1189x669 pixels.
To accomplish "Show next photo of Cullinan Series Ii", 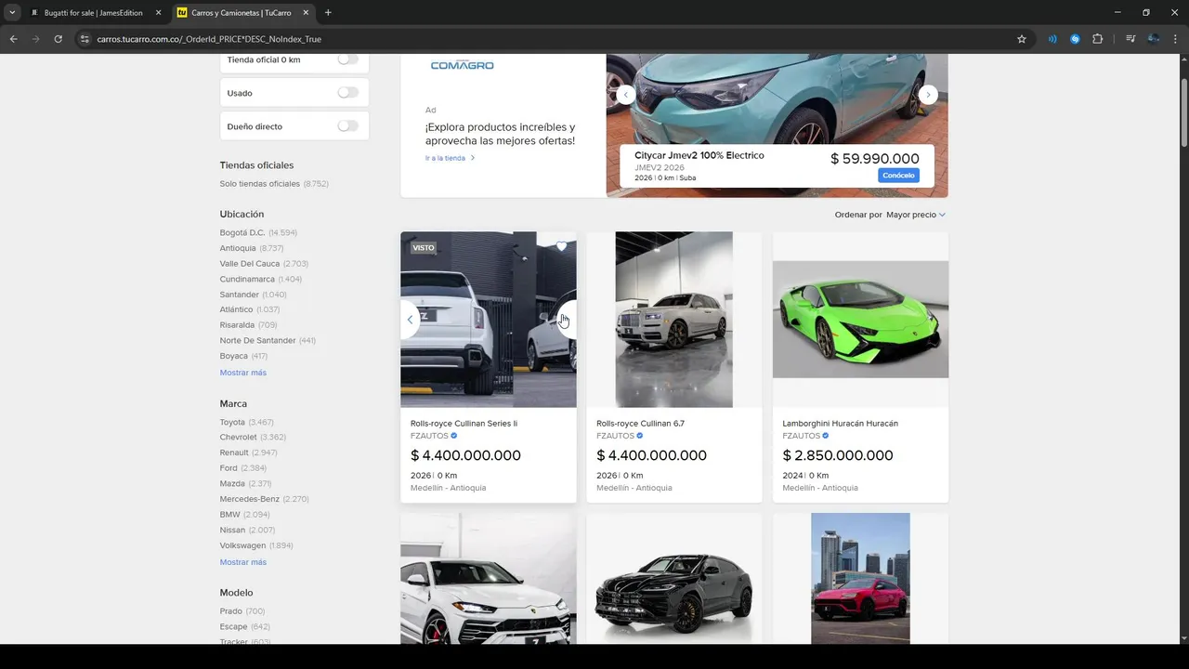I will pyautogui.click(x=565, y=319).
